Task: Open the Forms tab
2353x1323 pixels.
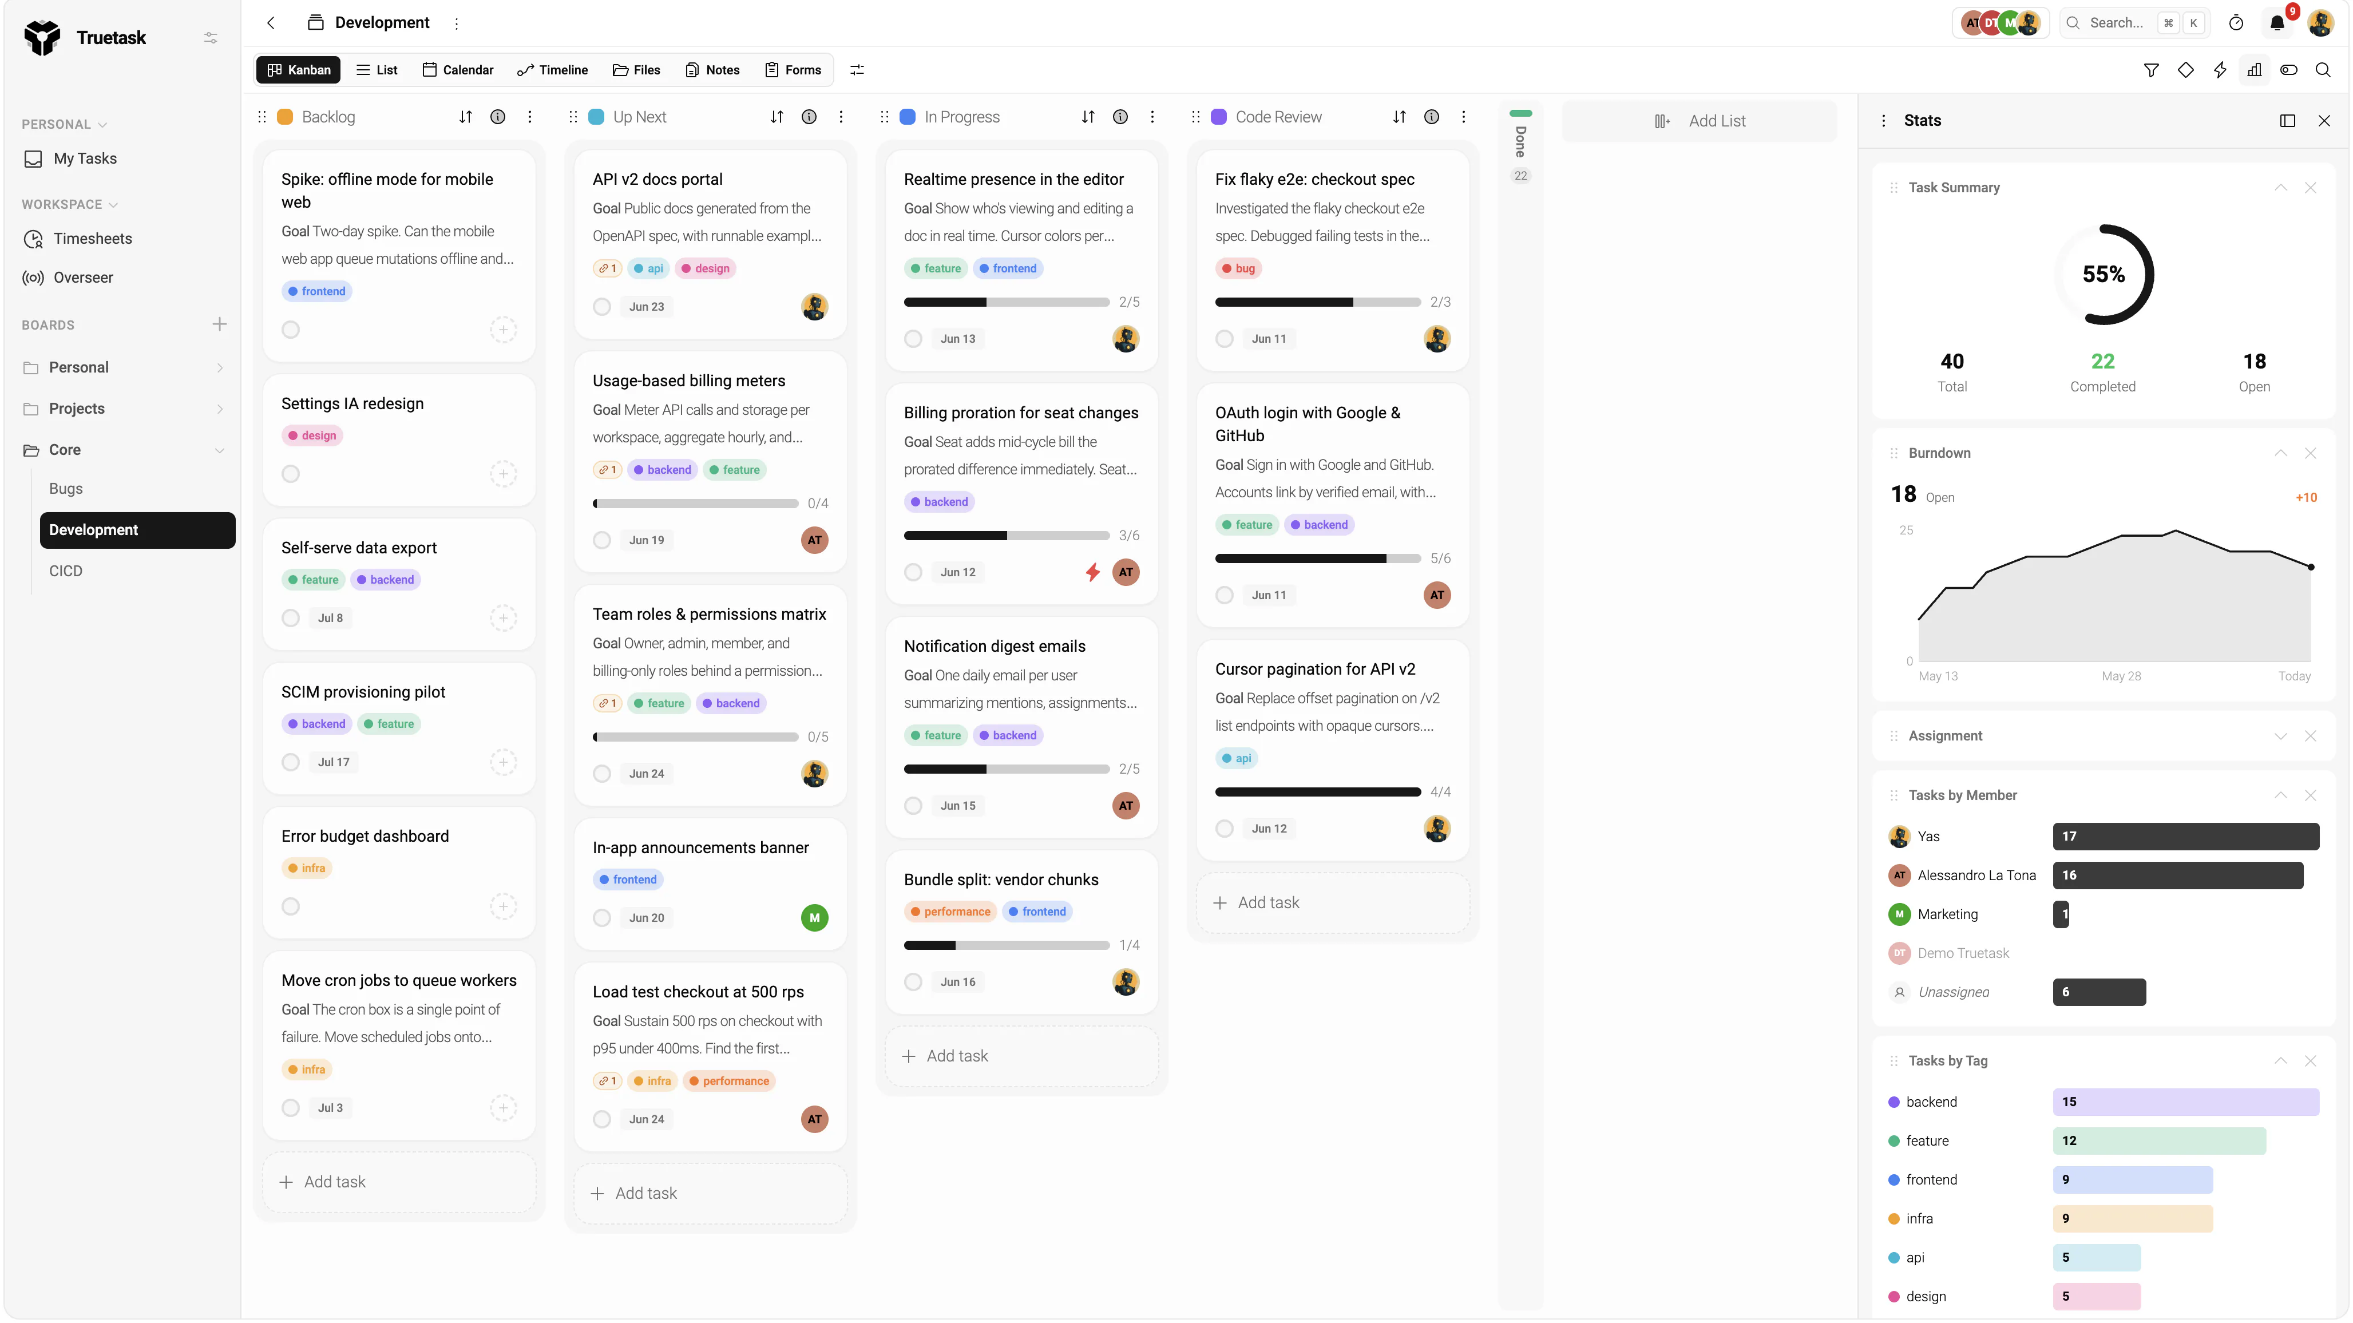Action: [793, 69]
